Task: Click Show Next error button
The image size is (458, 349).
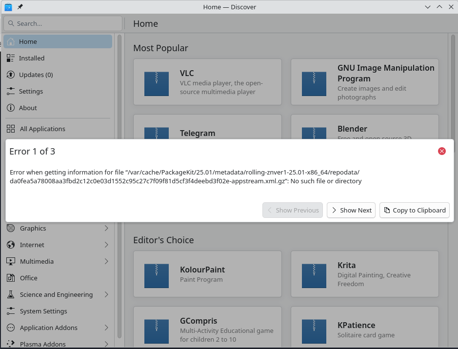Action: coord(351,210)
